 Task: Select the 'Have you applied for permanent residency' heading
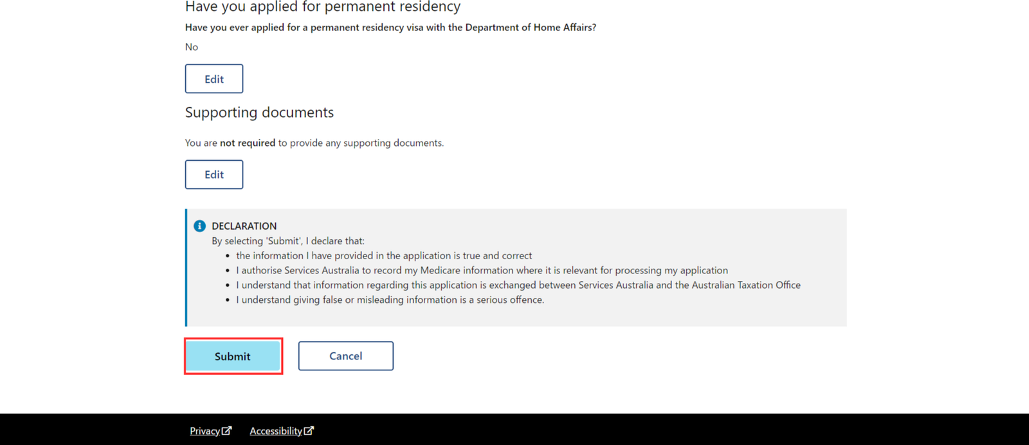tap(323, 7)
